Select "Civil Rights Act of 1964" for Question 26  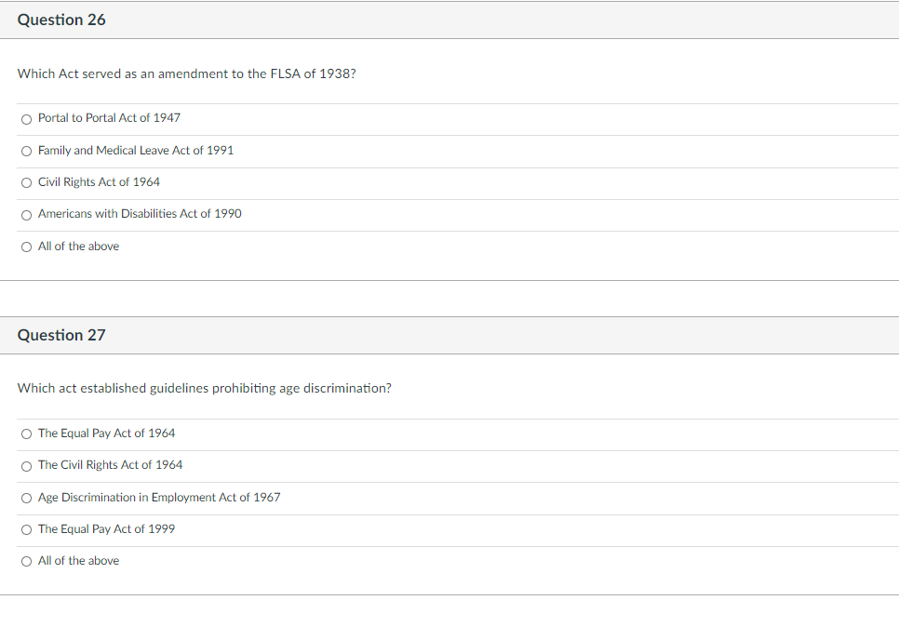(x=26, y=182)
